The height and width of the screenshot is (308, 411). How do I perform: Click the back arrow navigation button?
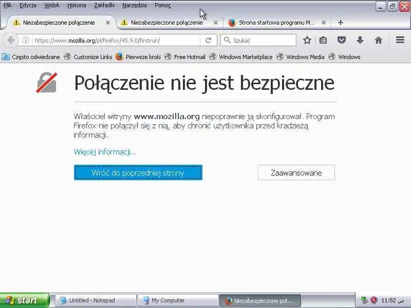tap(11, 41)
